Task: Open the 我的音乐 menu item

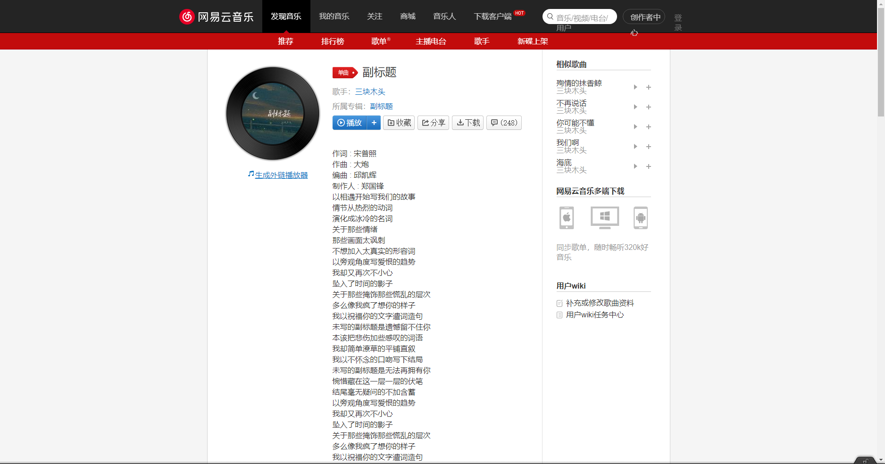Action: tap(334, 16)
